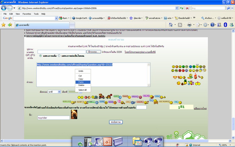Open the Favorites menu in the menu bar
The height and width of the screenshot is (147, 235).
[27, 14]
